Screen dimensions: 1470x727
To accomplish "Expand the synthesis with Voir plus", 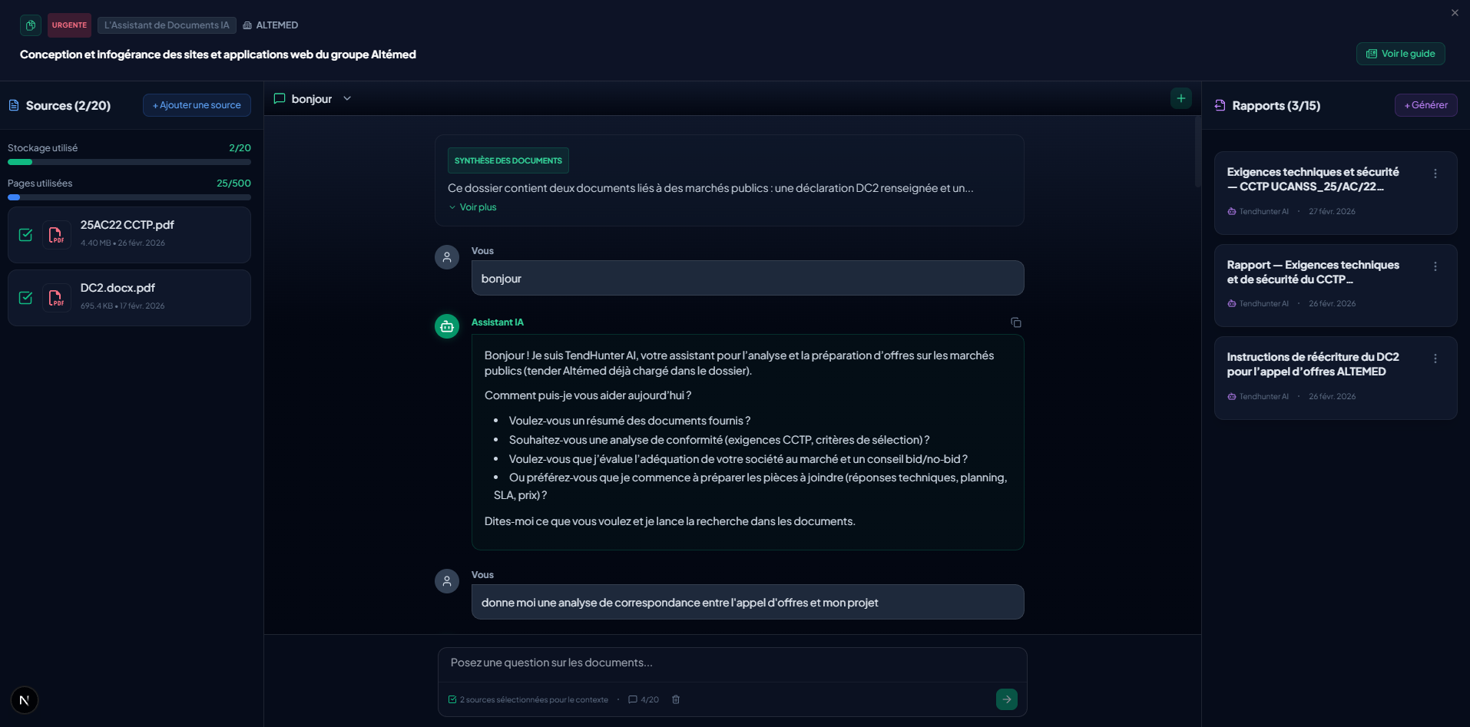I will (x=477, y=207).
